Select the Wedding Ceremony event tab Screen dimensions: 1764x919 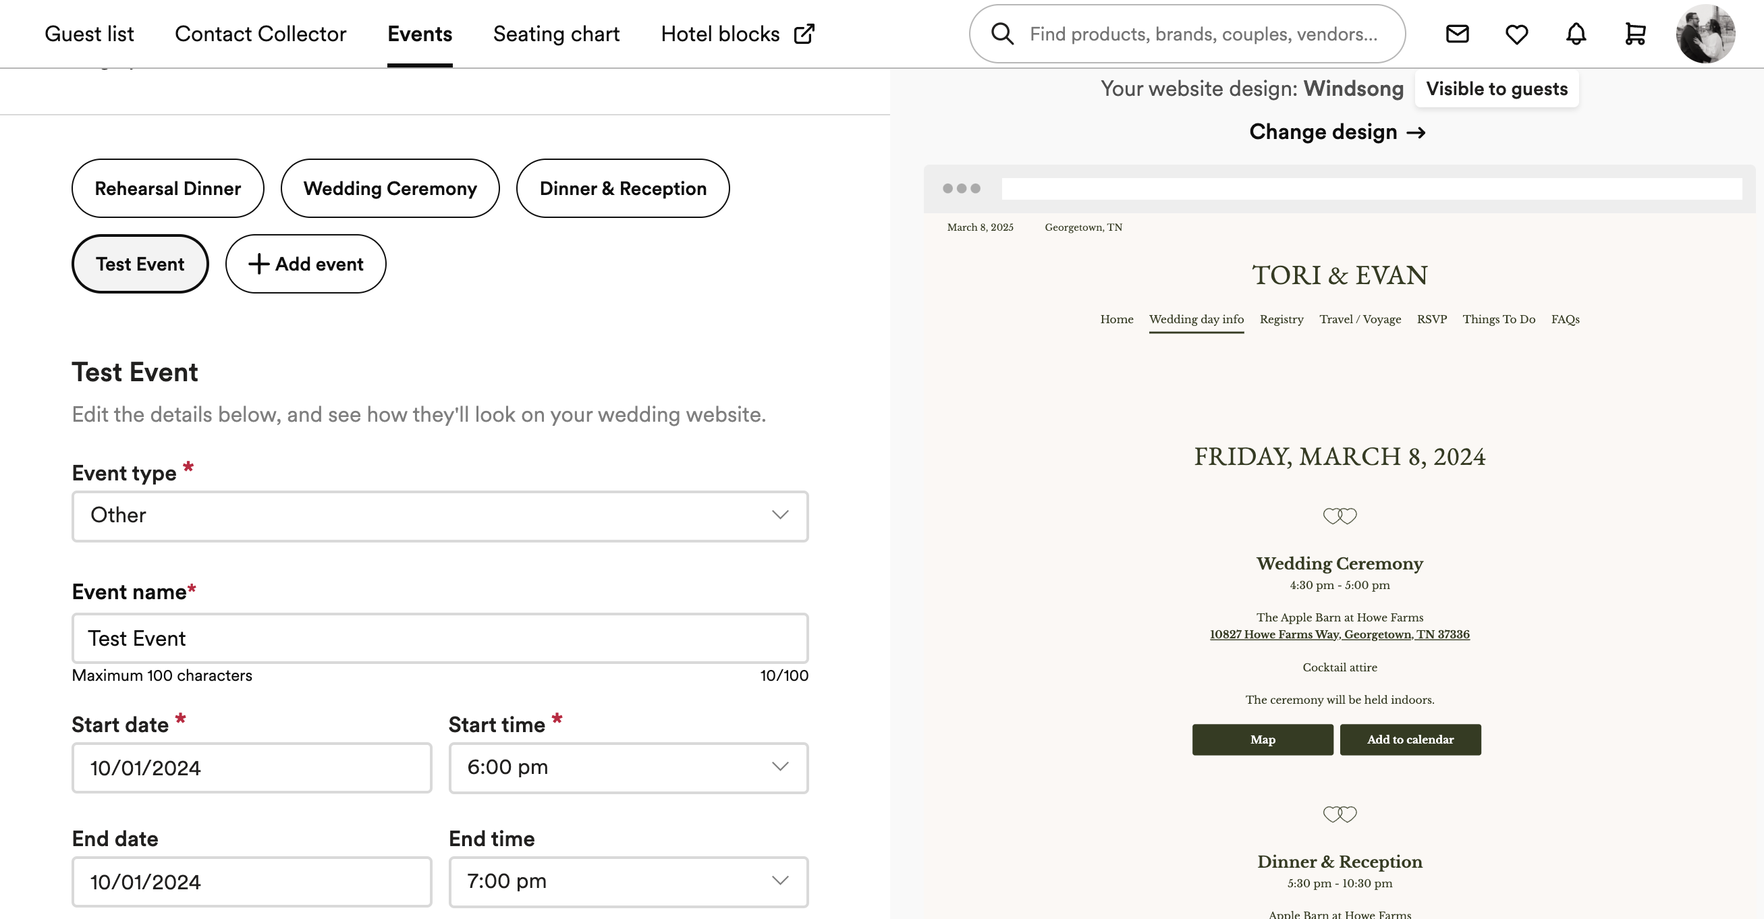pyautogui.click(x=389, y=188)
